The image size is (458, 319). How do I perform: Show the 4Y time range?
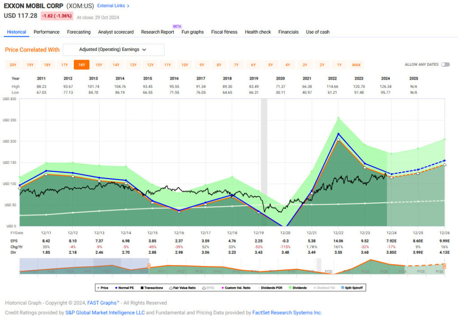tap(288, 65)
